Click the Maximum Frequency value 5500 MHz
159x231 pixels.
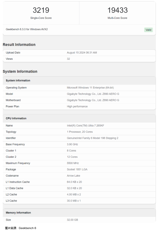(x=73, y=163)
